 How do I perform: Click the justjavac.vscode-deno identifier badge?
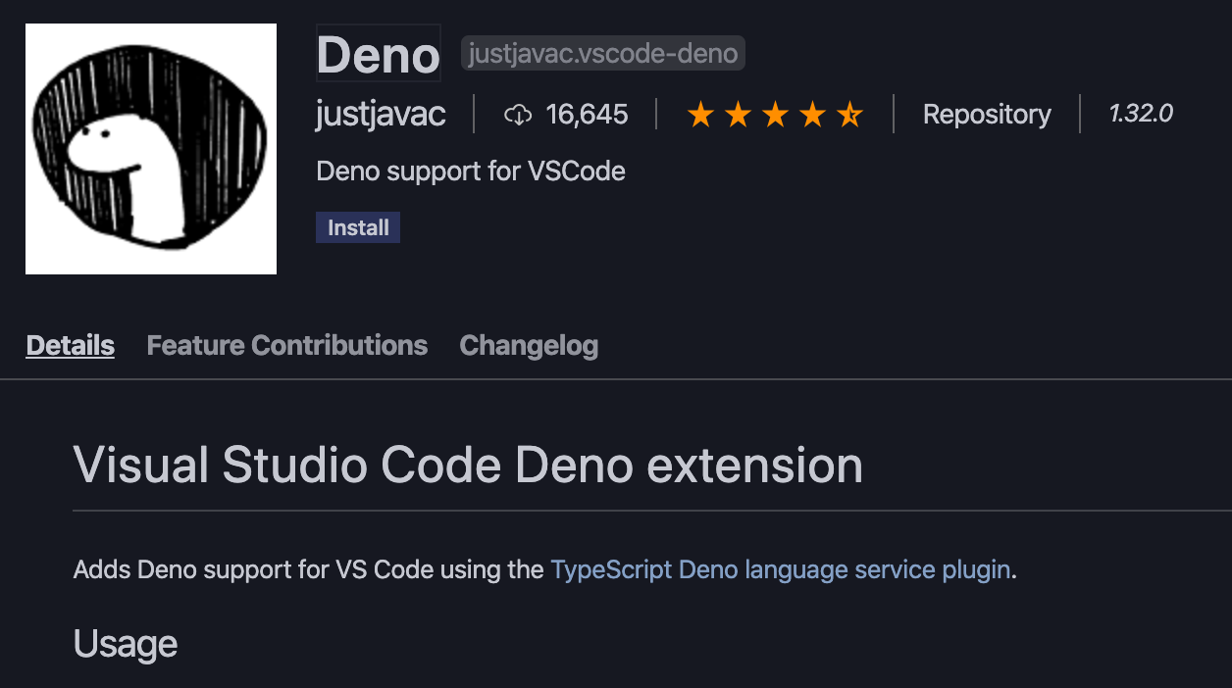coord(603,53)
